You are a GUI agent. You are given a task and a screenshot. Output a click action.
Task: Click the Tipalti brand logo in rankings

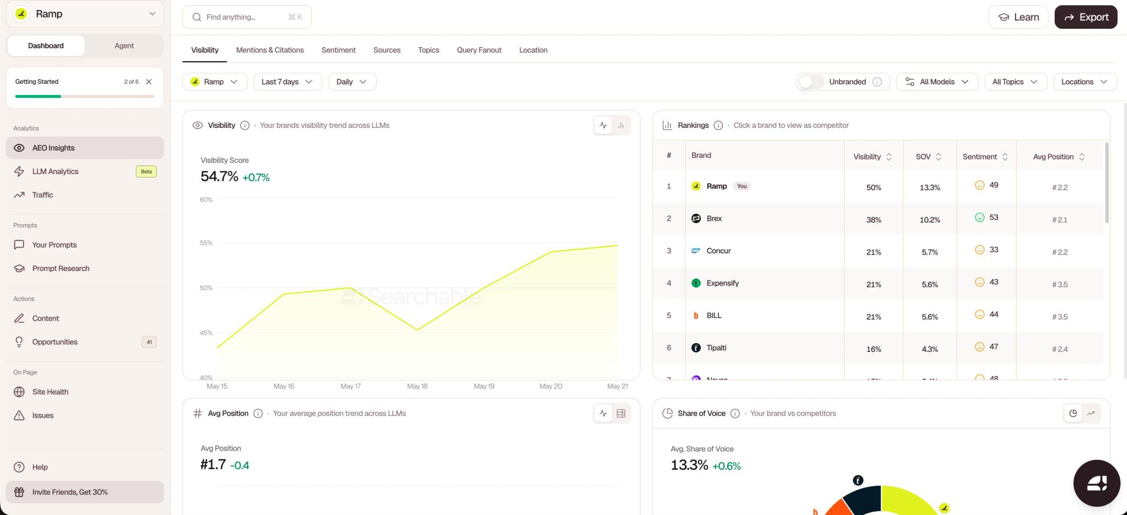[x=696, y=348]
